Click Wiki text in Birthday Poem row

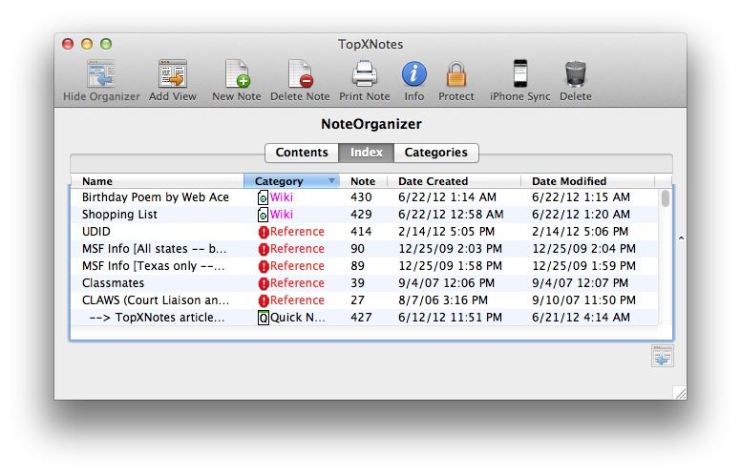282,196
